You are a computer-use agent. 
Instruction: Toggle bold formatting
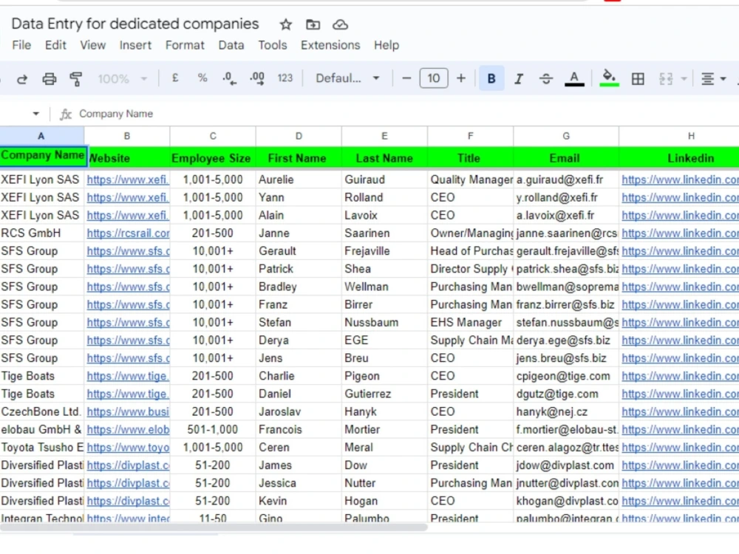[491, 78]
